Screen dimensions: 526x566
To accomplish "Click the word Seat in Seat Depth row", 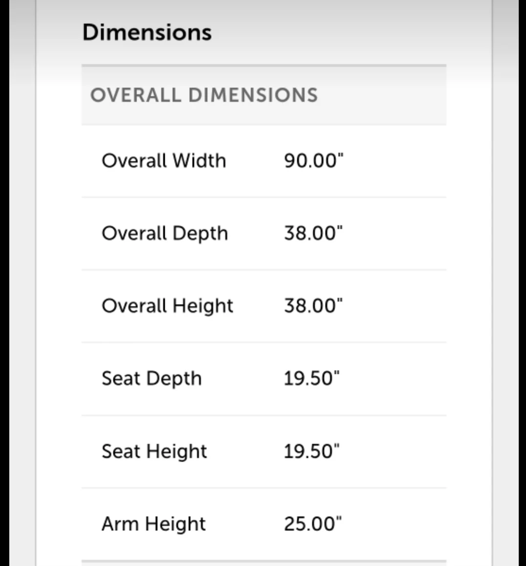I will (121, 378).
